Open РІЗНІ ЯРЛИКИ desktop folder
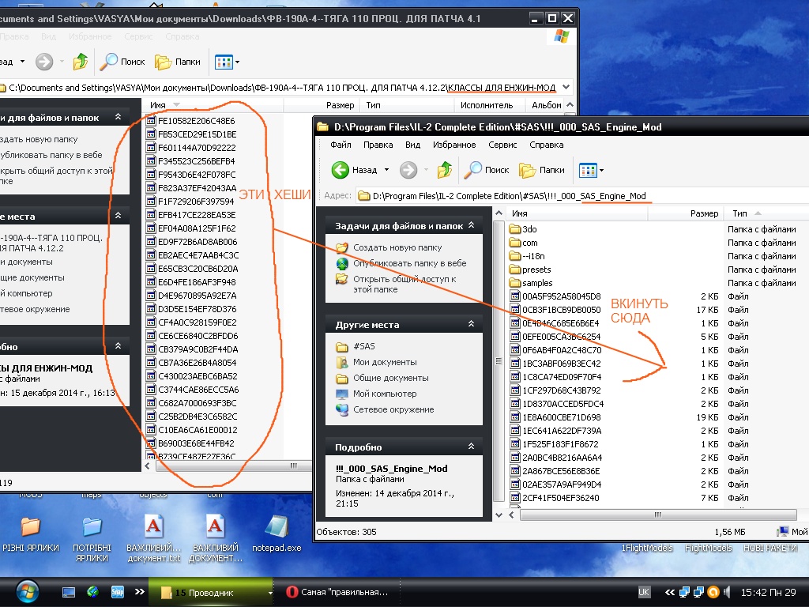Screen dimensions: 809x607 [x=31, y=533]
